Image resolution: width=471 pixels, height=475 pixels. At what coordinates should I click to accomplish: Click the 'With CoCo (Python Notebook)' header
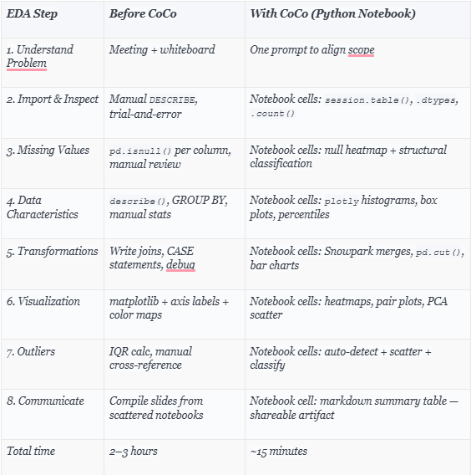tap(332, 14)
